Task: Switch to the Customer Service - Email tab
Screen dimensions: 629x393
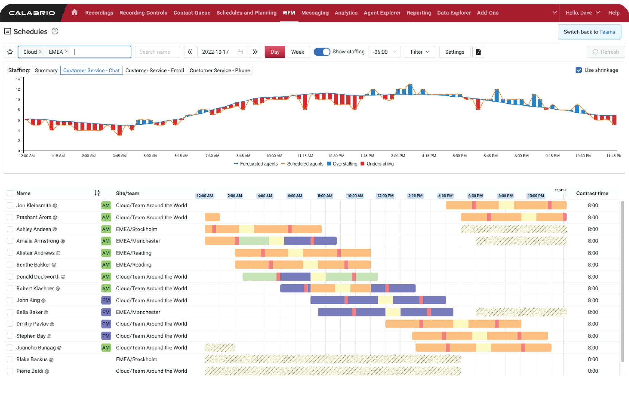Action: click(x=155, y=70)
